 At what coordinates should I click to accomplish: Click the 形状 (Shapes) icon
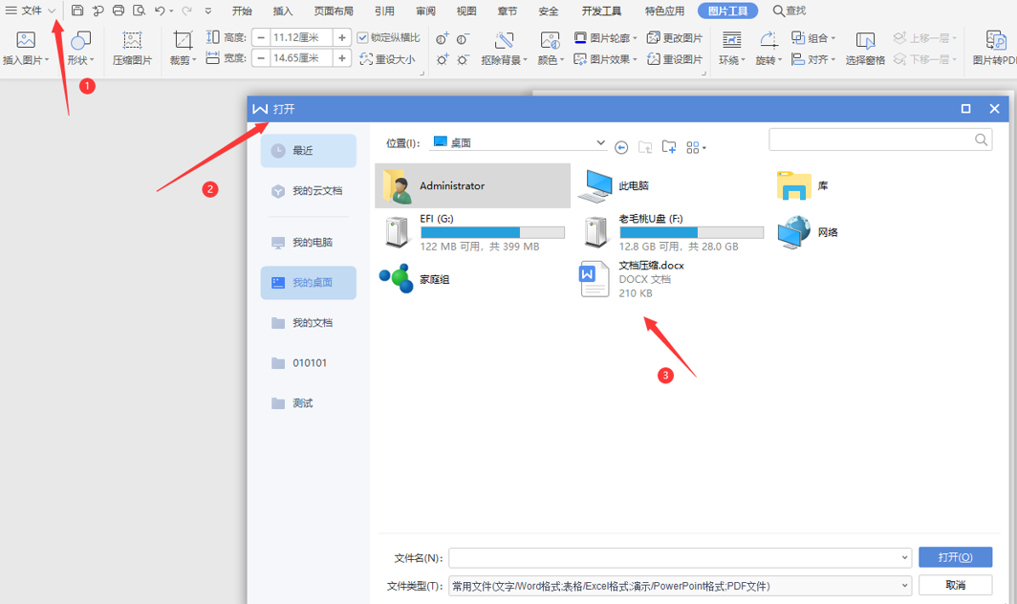(x=80, y=40)
